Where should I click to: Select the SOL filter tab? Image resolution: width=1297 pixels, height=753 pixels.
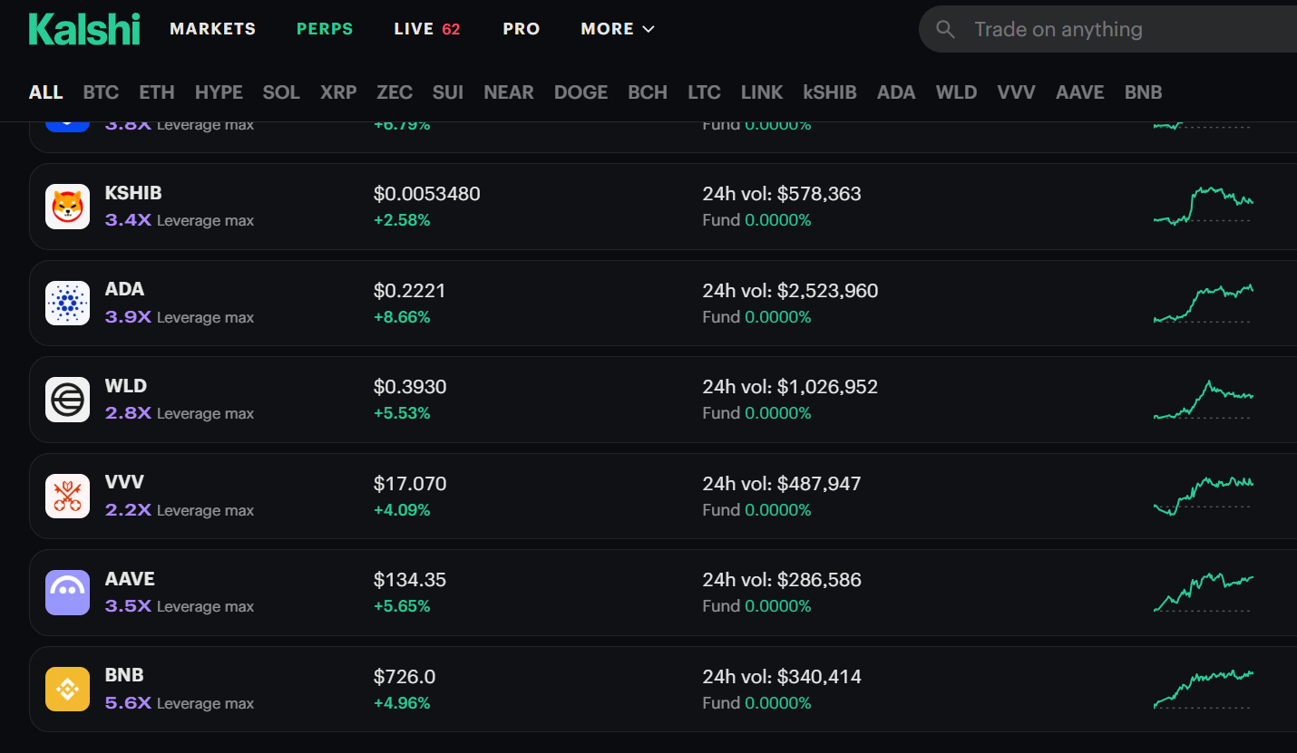pos(281,92)
